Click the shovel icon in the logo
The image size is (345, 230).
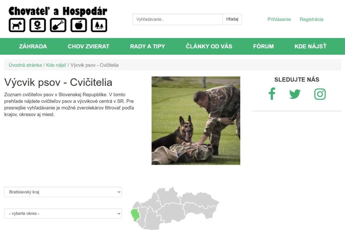click(x=58, y=25)
